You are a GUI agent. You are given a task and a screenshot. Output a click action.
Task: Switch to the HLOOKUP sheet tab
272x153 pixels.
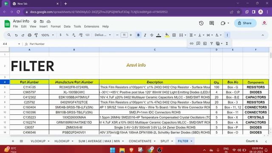62,141
